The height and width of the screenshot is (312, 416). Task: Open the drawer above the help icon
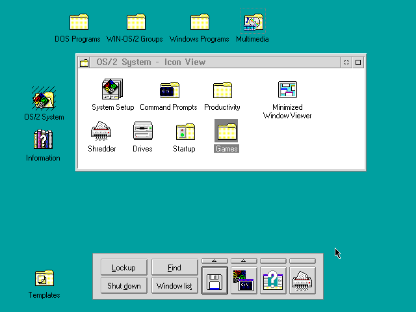click(273, 261)
